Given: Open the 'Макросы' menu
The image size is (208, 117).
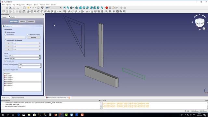Looking at the screenshot, I should [x=29, y=5].
